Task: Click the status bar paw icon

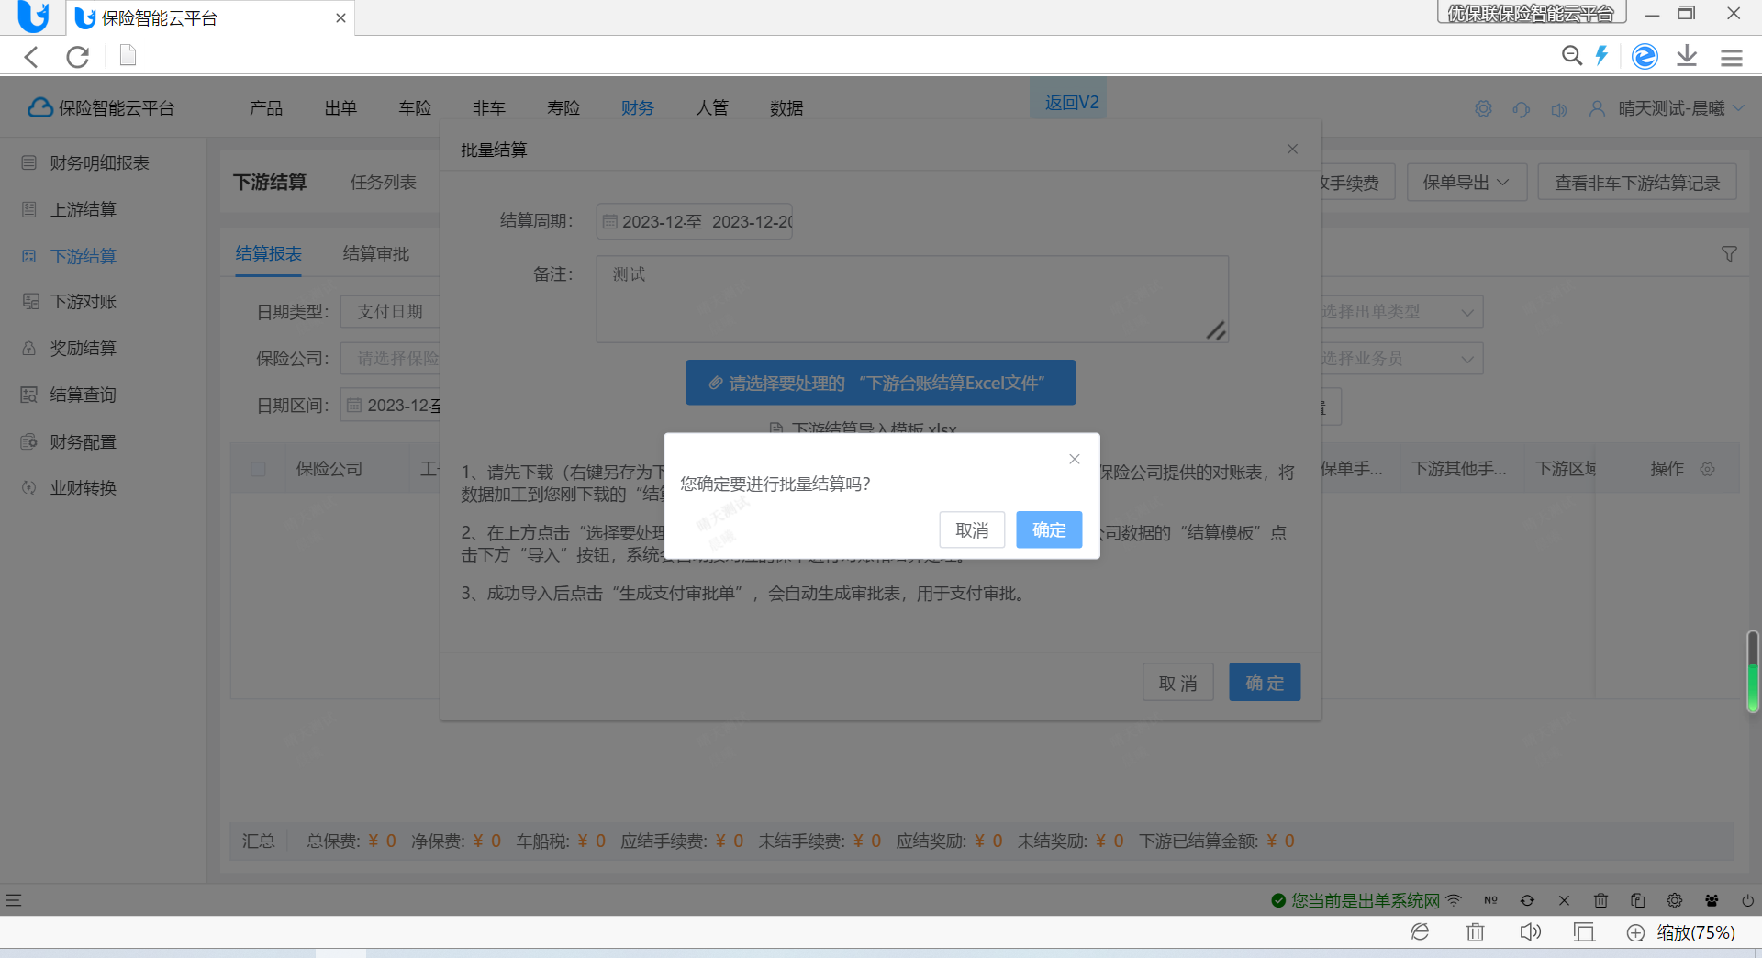Action: (1712, 900)
